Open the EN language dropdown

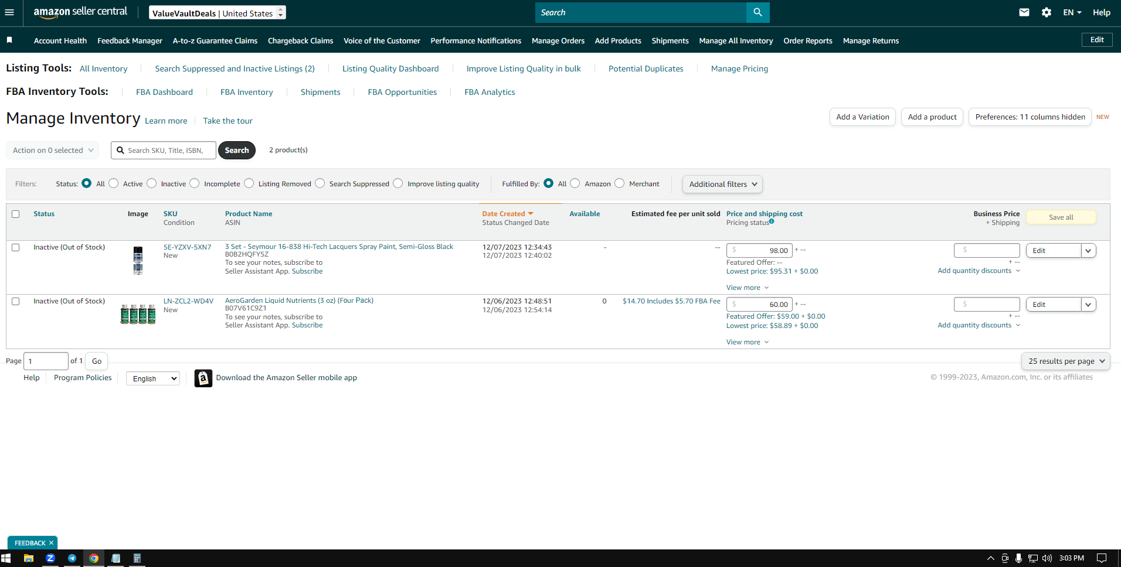pyautogui.click(x=1072, y=12)
